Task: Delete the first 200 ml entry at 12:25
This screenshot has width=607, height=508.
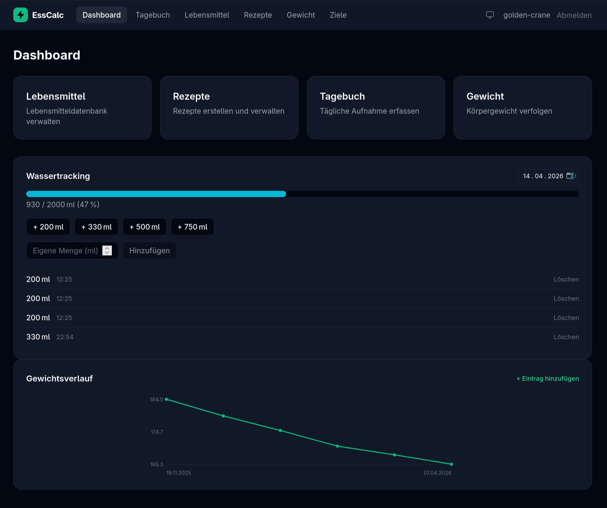Action: point(566,279)
